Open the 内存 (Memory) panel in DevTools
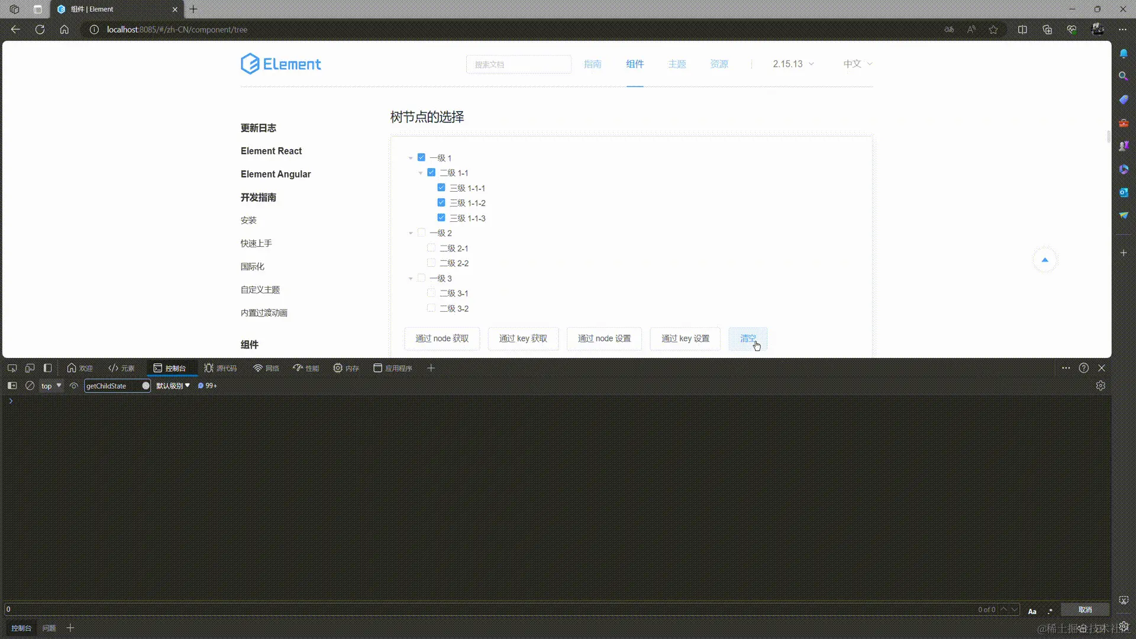This screenshot has width=1136, height=639. pyautogui.click(x=346, y=367)
